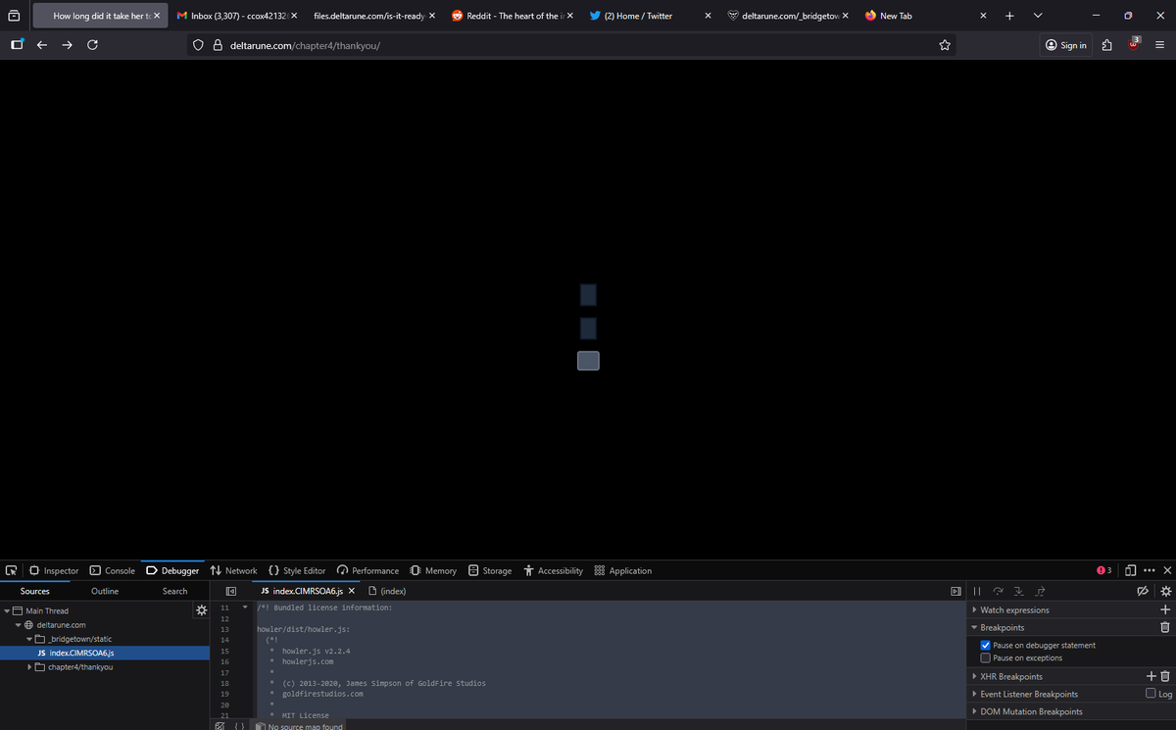Open the Style Editor panel

[297, 570]
